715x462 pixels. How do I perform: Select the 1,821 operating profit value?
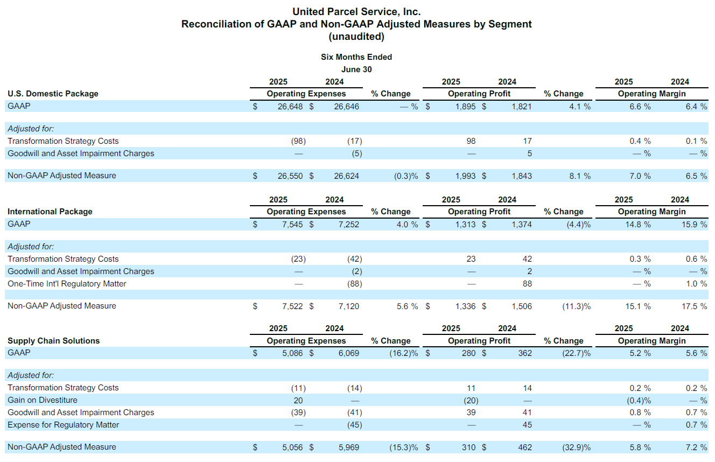click(522, 107)
